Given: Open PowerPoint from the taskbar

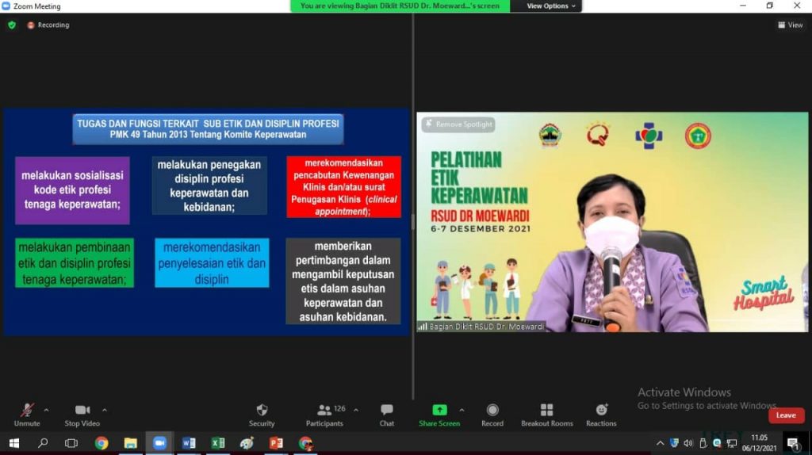Looking at the screenshot, I should click(277, 443).
